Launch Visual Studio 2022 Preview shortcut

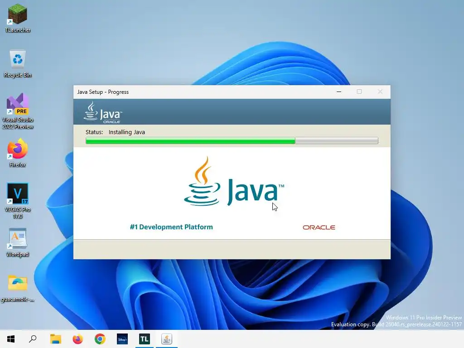[x=18, y=111]
